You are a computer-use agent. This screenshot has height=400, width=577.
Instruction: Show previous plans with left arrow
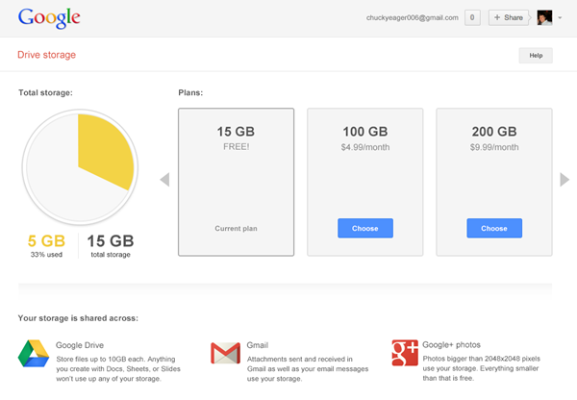click(164, 180)
